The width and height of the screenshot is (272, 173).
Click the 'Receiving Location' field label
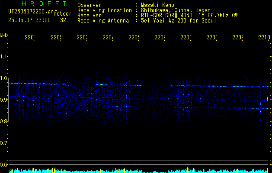(x=105, y=10)
